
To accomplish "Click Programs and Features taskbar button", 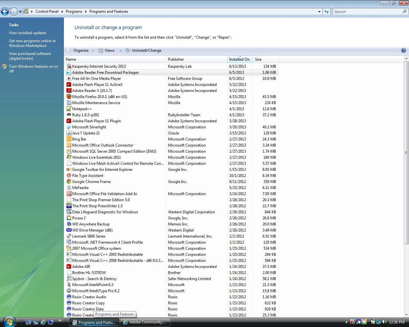I will tap(94, 322).
